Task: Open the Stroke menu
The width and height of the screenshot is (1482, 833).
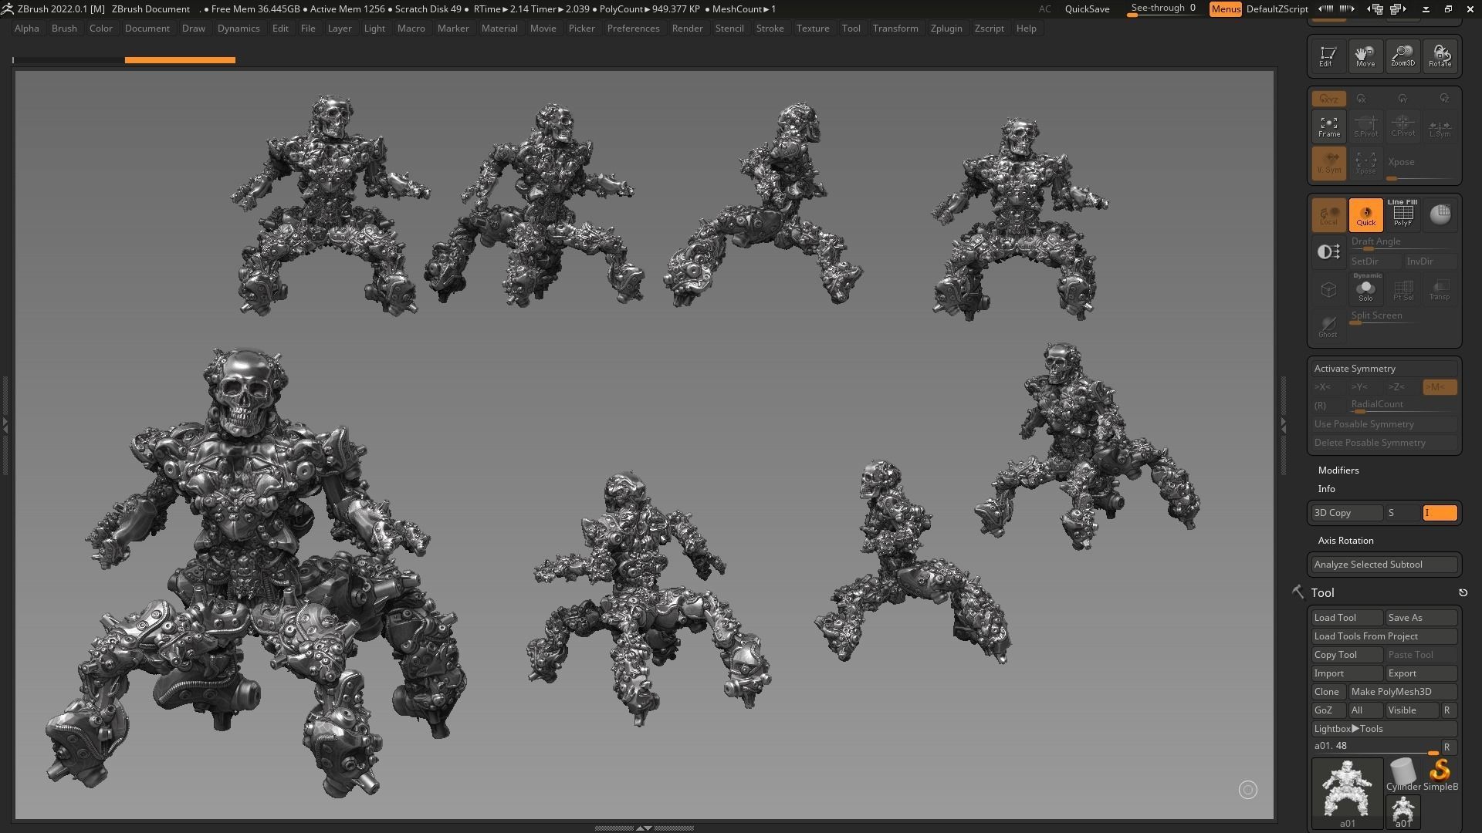Action: point(769,29)
